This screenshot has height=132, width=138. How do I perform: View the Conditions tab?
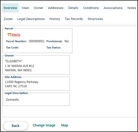91,8
